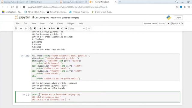This screenshot has width=192, height=108.
Task: Paste cells below icon
Action: click(x=35, y=28)
